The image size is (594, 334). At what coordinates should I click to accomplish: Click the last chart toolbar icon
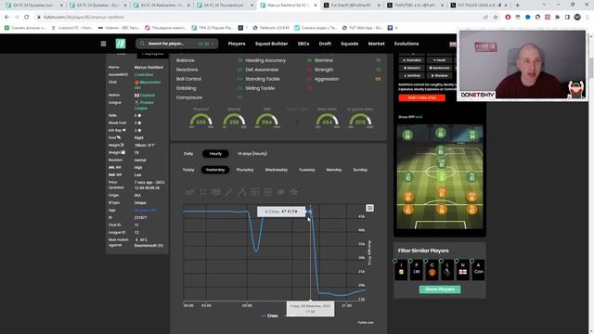[x=294, y=192]
